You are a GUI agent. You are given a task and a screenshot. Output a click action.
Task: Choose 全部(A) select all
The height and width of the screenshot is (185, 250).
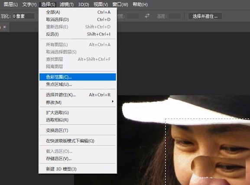pos(78,12)
